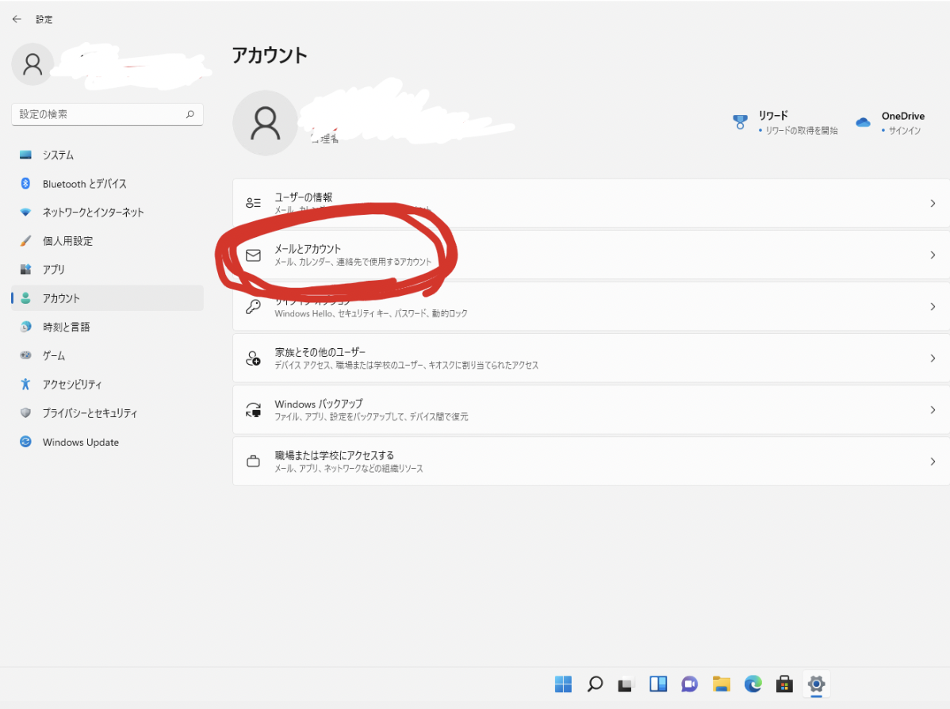950x709 pixels.
Task: Open アクセシビリティ category
Action: [x=107, y=384]
